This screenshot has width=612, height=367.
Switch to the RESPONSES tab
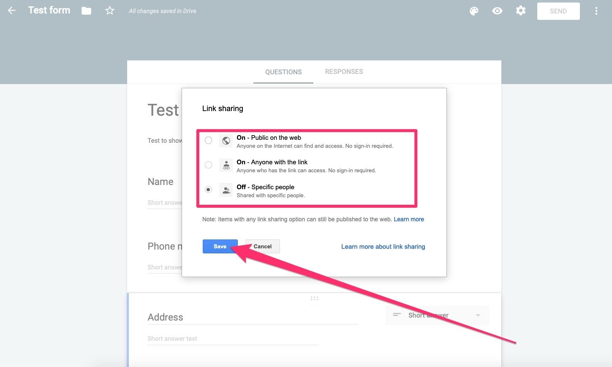pyautogui.click(x=344, y=71)
